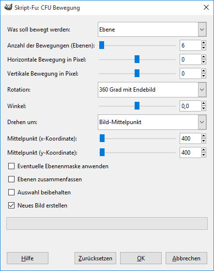The image size is (214, 271).
Task: Decrease Mittelpunkt y-Koordinate with down arrow
Action: pyautogui.click(x=204, y=155)
